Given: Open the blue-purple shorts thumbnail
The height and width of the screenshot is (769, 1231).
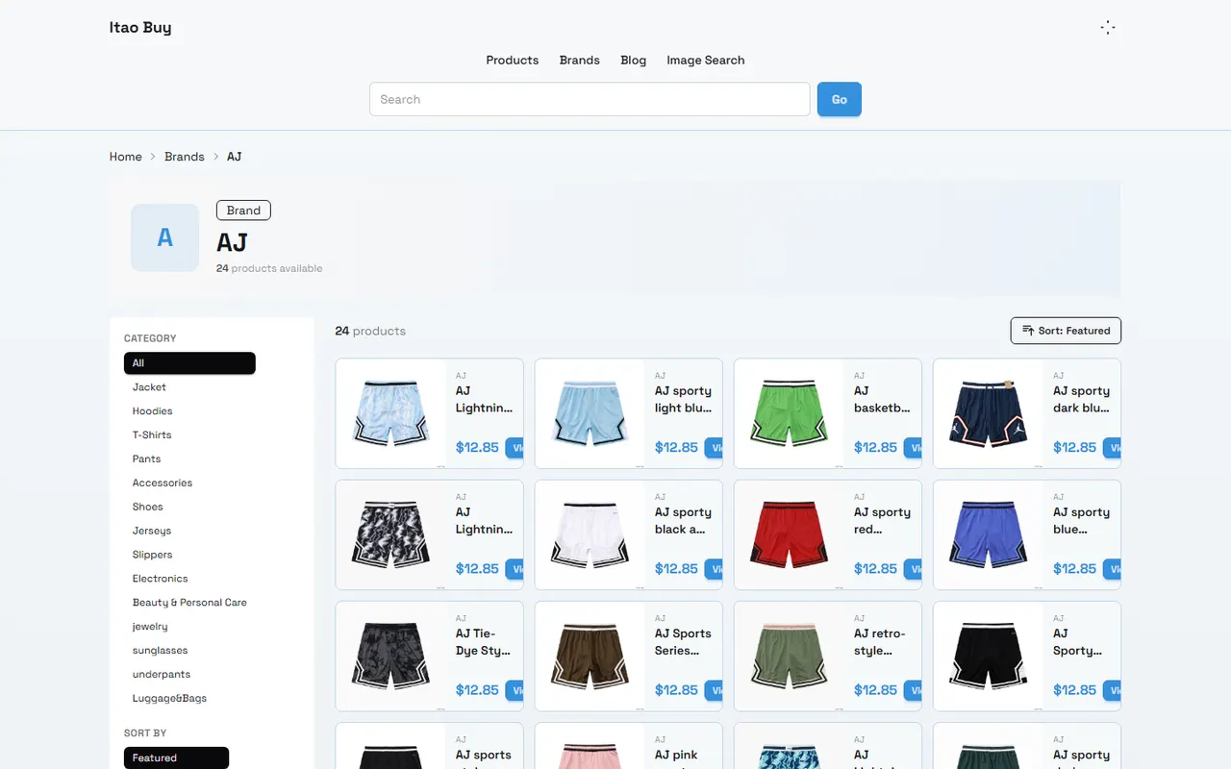Looking at the screenshot, I should [988, 534].
